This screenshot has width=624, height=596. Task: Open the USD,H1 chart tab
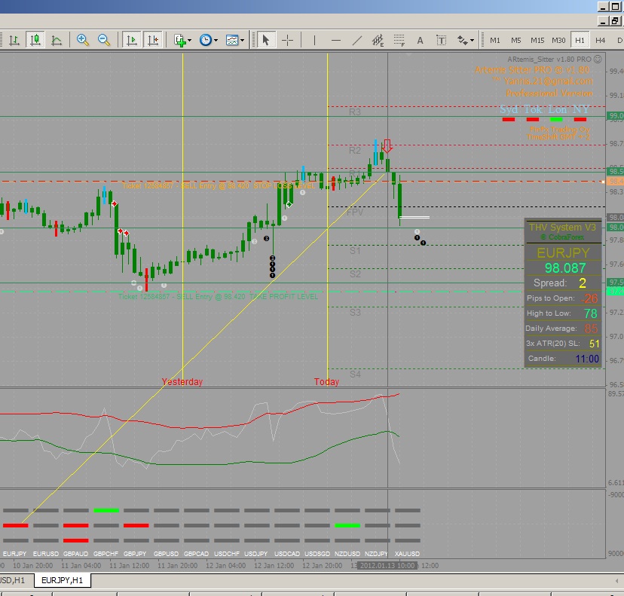13,580
